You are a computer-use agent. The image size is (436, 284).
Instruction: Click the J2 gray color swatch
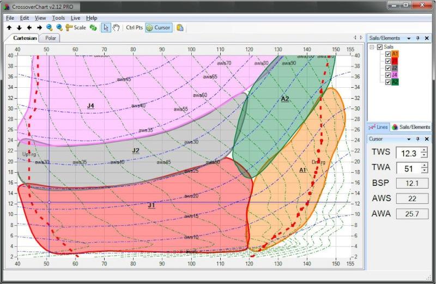coord(395,68)
